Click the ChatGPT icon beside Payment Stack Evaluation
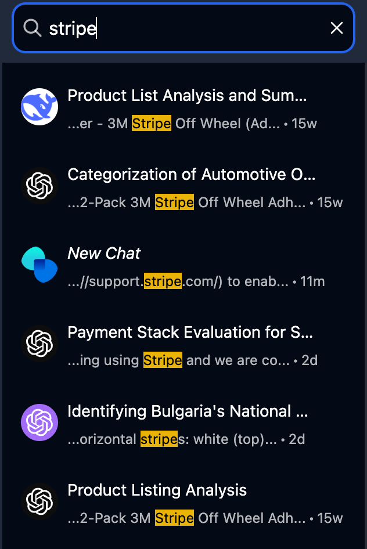The image size is (367, 549). 39,344
